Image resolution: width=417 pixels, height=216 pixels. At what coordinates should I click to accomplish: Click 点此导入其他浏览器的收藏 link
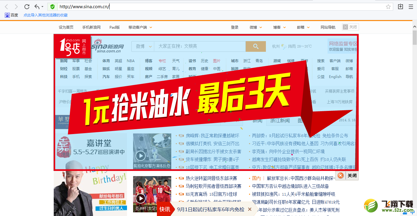tap(45, 15)
